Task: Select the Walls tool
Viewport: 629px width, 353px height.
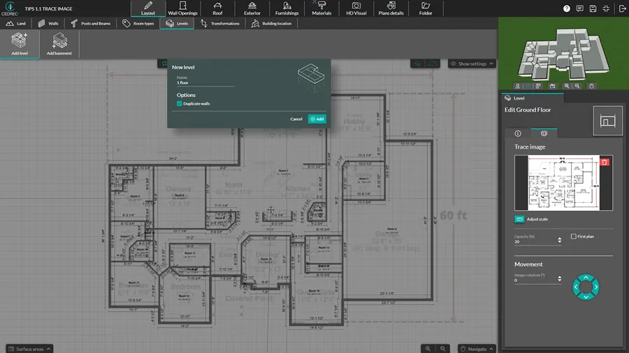Action: click(x=48, y=24)
